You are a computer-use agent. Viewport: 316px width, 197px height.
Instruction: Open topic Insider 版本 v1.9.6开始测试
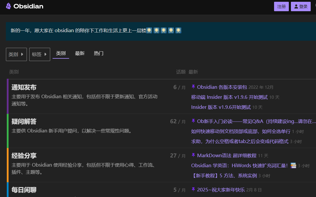coord(221,107)
